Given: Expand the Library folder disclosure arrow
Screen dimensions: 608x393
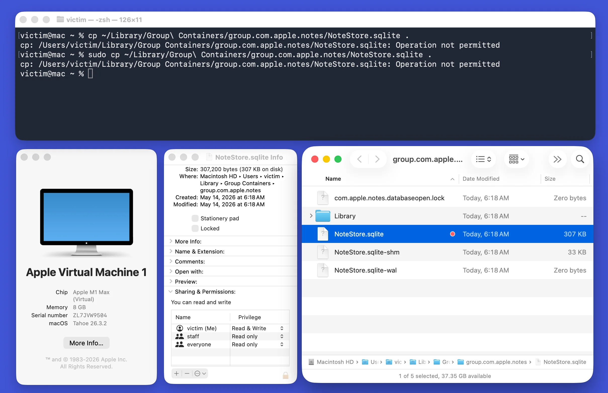Looking at the screenshot, I should point(311,216).
